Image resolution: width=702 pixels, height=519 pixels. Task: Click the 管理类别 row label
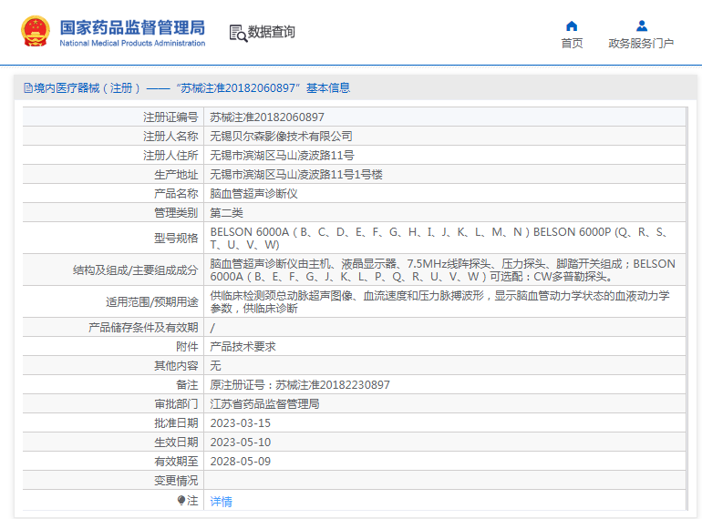(x=176, y=213)
